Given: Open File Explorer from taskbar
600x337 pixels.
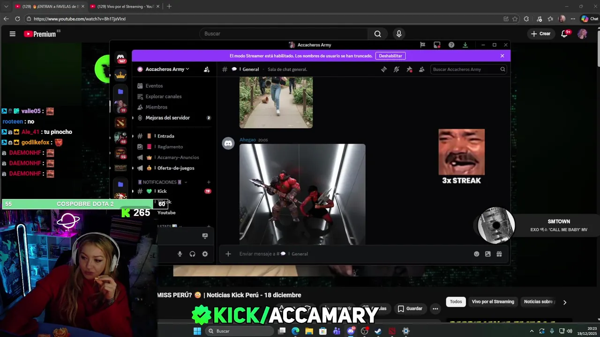Looking at the screenshot, I should pos(309,331).
